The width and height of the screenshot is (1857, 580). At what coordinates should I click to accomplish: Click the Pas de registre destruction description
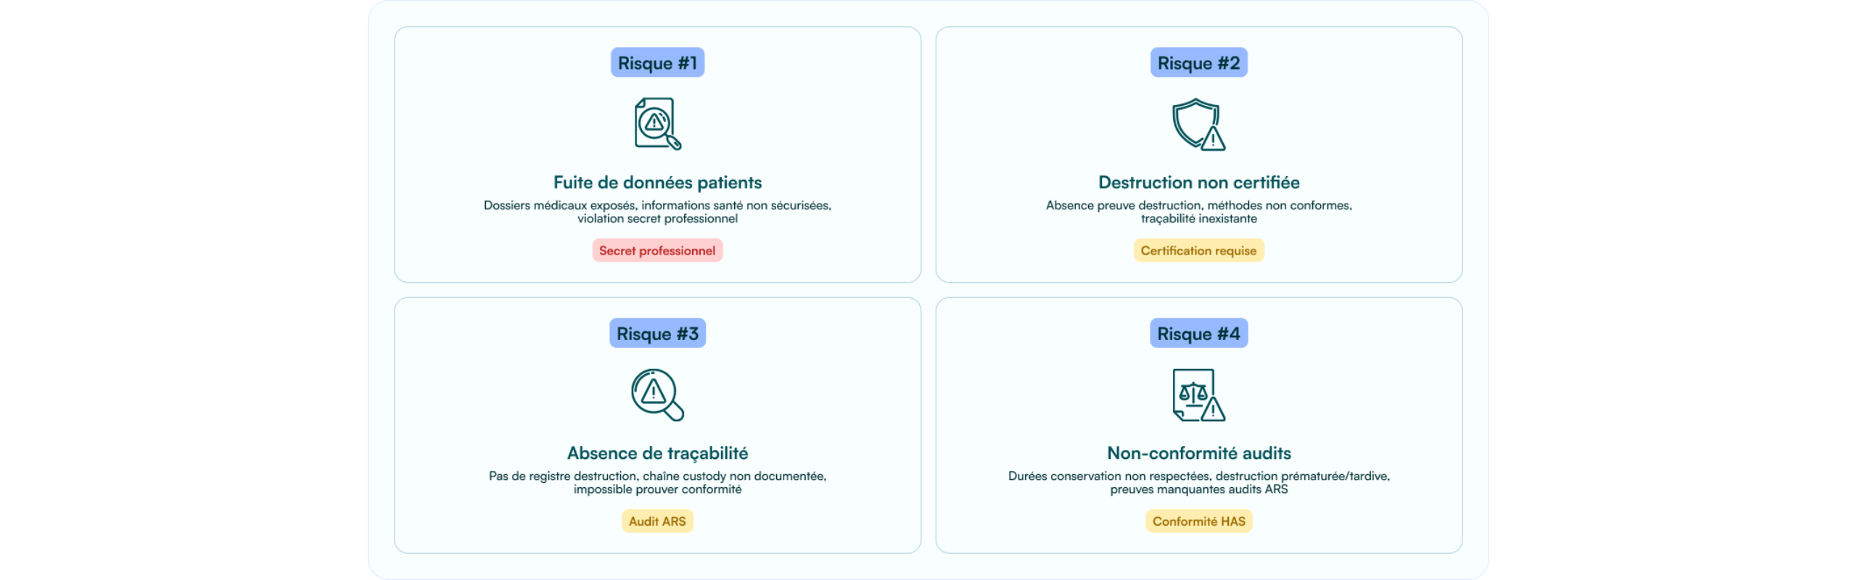pyautogui.click(x=657, y=483)
